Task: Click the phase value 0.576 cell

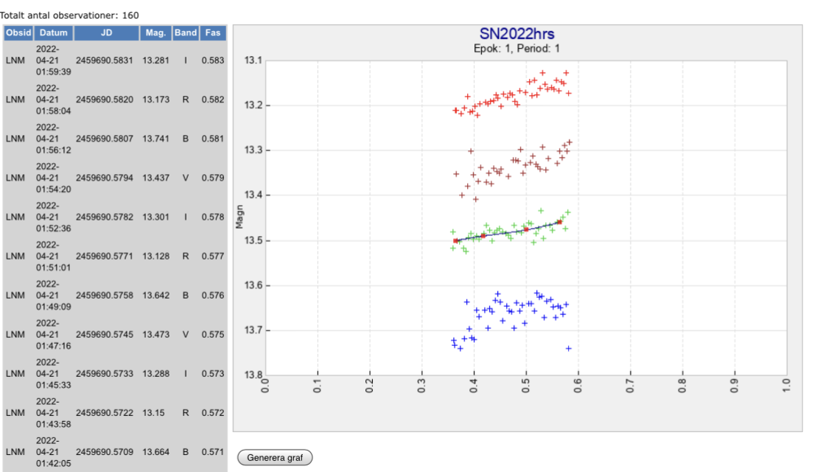Action: coord(212,295)
